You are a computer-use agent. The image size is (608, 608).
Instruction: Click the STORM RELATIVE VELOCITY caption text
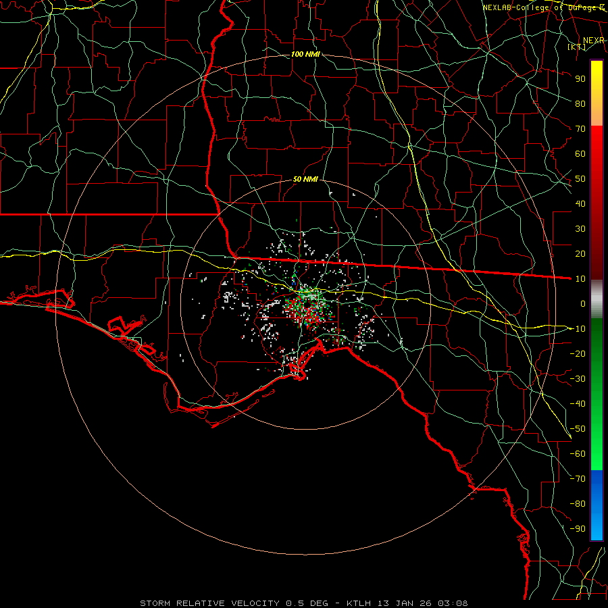[211, 603]
